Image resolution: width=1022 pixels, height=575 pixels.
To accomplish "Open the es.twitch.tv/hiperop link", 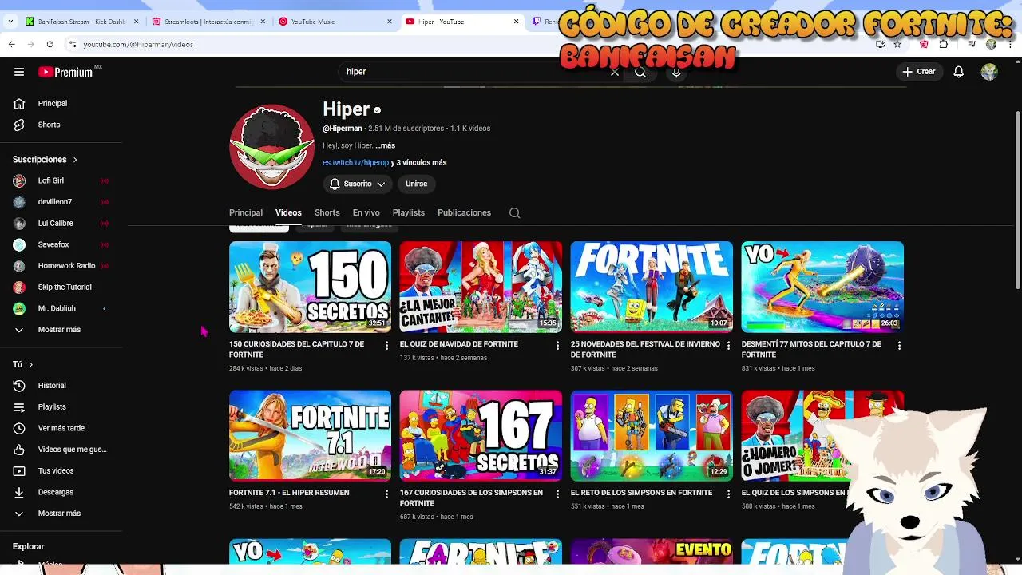I will pyautogui.click(x=355, y=162).
